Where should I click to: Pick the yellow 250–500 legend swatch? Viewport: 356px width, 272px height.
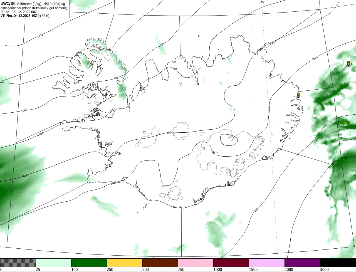pos(125,263)
